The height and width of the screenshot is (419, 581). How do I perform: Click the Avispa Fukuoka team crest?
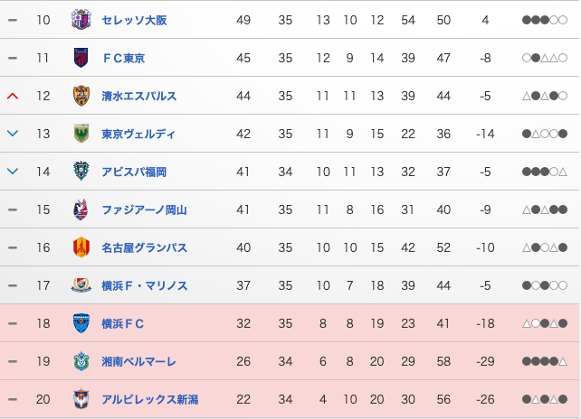click(x=81, y=172)
